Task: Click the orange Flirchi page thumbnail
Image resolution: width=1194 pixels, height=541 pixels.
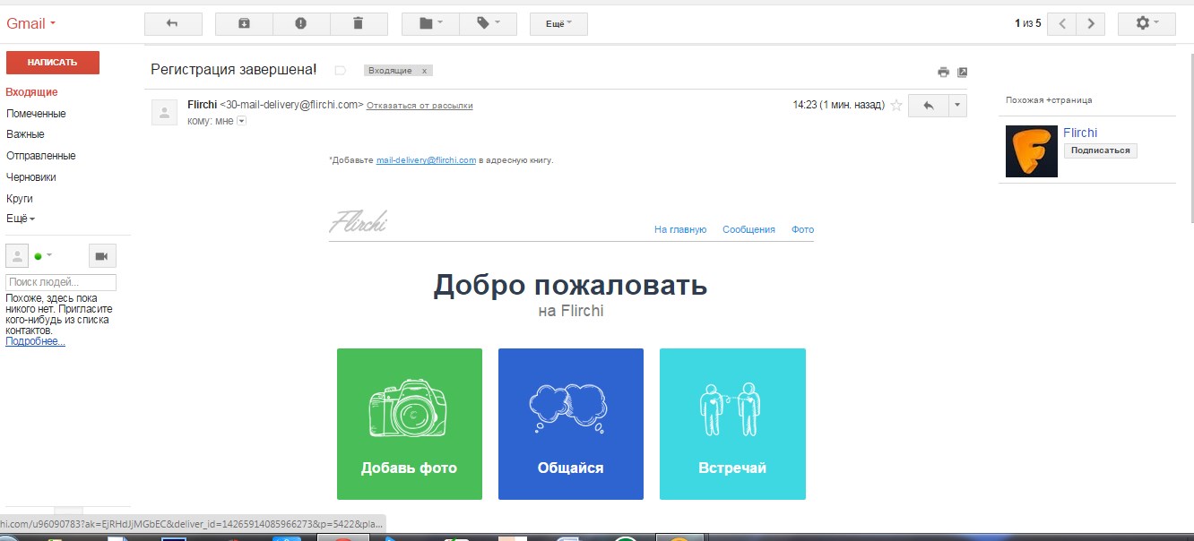Action: point(1032,150)
